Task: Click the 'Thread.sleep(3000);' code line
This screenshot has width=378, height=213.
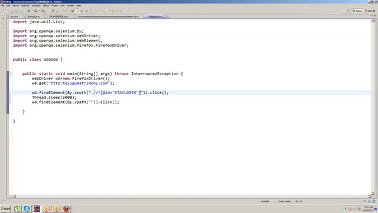Action: [x=54, y=97]
